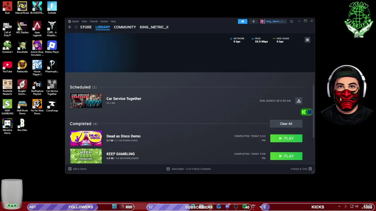Select the Roadside Research desktop icon
Viewport: 376px width, 211px height.
tap(7, 87)
